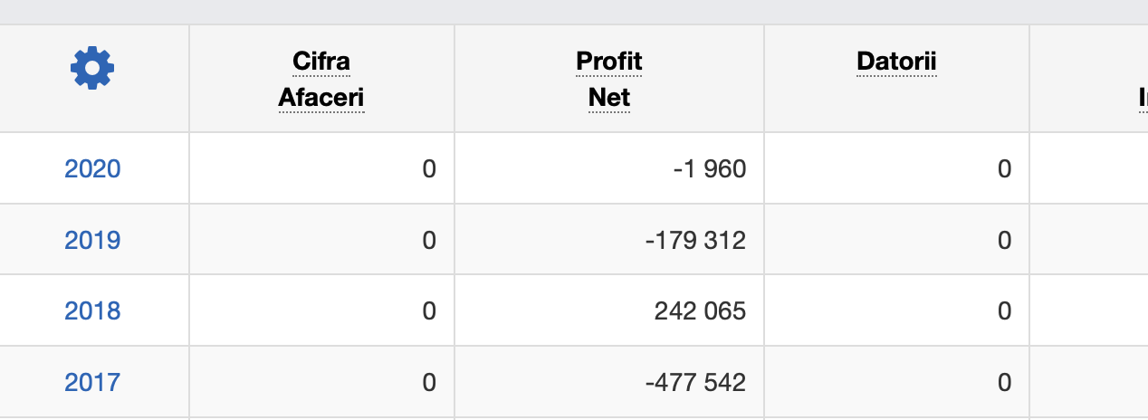The width and height of the screenshot is (1148, 420).
Task: Open the 2018 year link
Action: [92, 311]
